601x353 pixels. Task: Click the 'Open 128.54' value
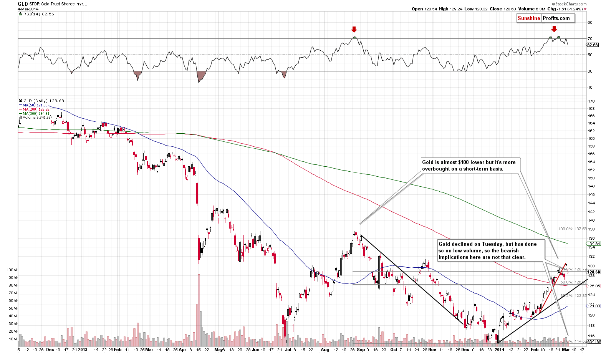pyautogui.click(x=424, y=9)
